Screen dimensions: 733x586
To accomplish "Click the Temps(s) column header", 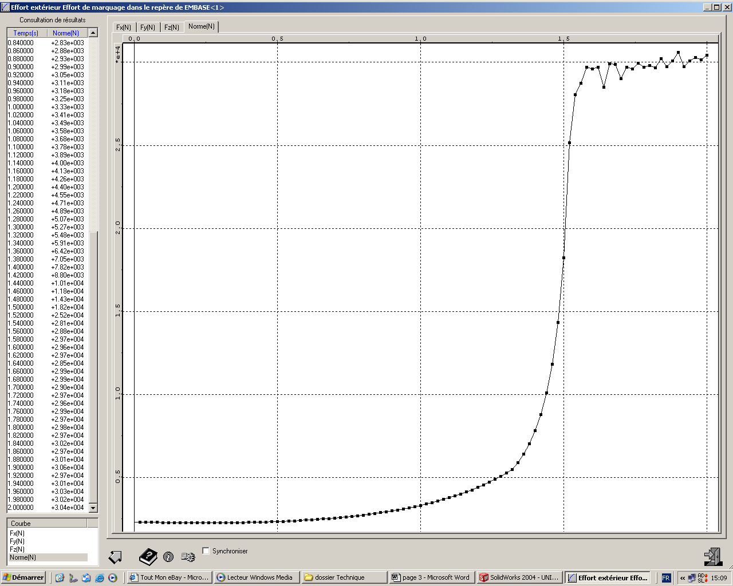I will pos(26,33).
